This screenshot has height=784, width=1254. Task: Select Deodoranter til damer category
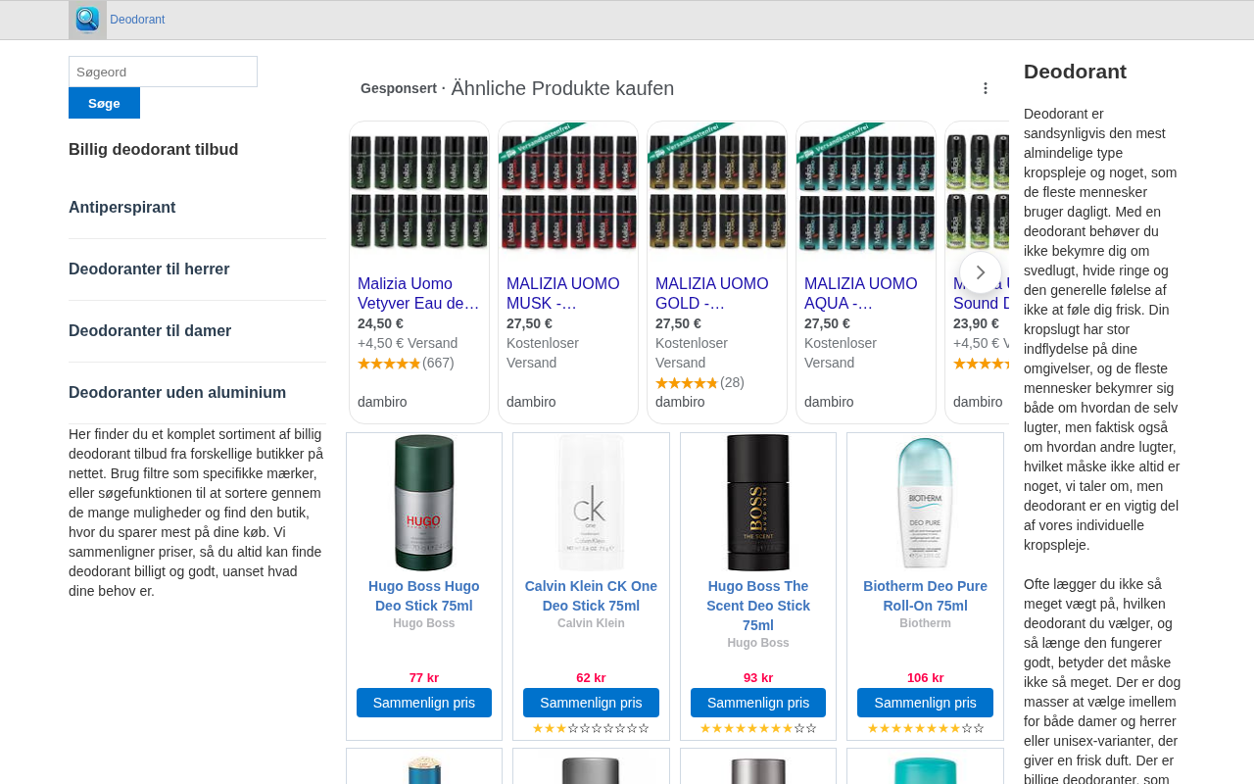tap(150, 331)
